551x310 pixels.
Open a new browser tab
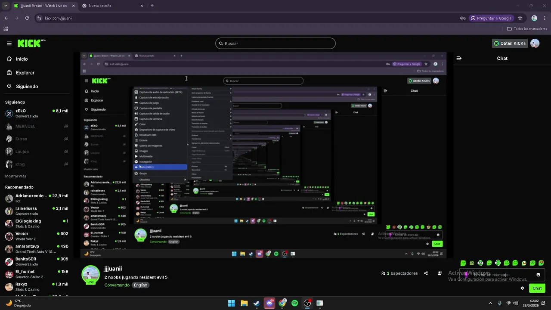tap(152, 6)
